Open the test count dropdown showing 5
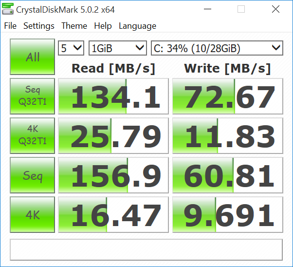Viewport: 293px width, 267px height. 71,48
